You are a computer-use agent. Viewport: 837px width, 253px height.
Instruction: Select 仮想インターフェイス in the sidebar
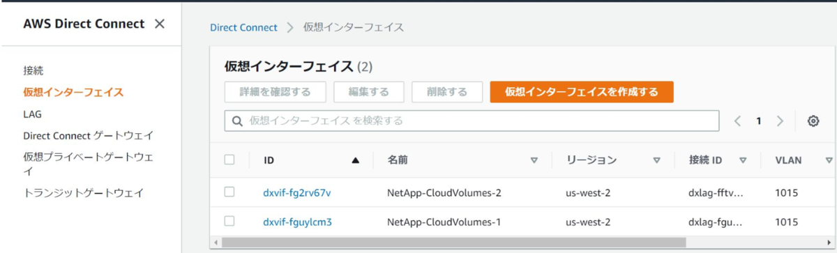[73, 92]
